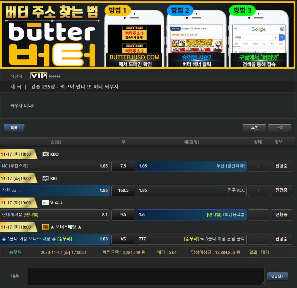Click 진행중 status for the bonus row
The width and height of the screenshot is (297, 288).
click(281, 239)
